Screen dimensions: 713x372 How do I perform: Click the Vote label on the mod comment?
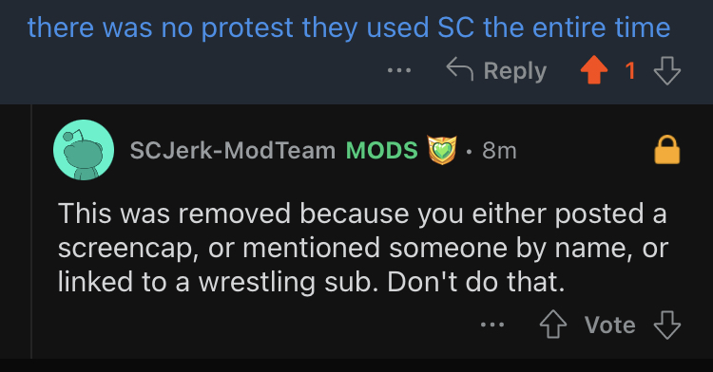[x=610, y=325]
